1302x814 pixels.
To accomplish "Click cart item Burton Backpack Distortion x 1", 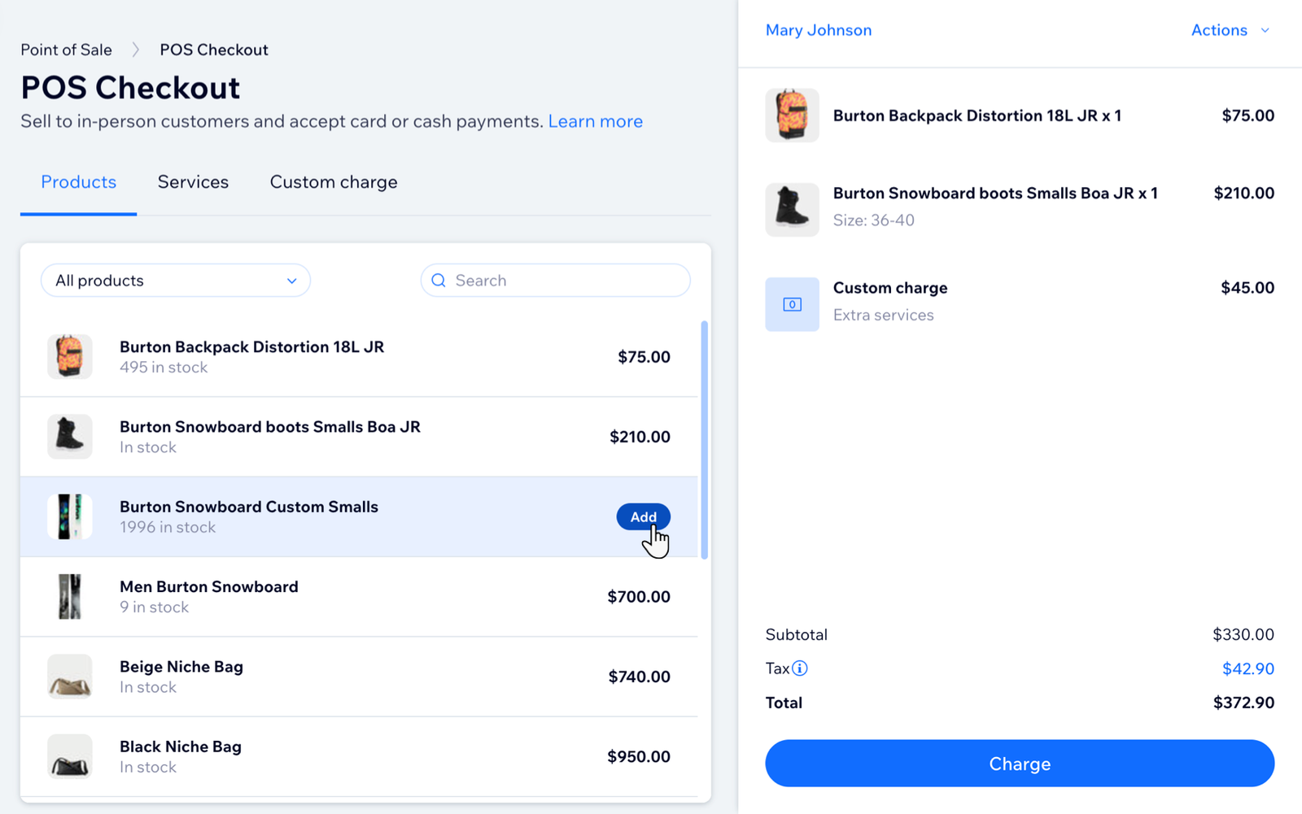I will pos(977,115).
